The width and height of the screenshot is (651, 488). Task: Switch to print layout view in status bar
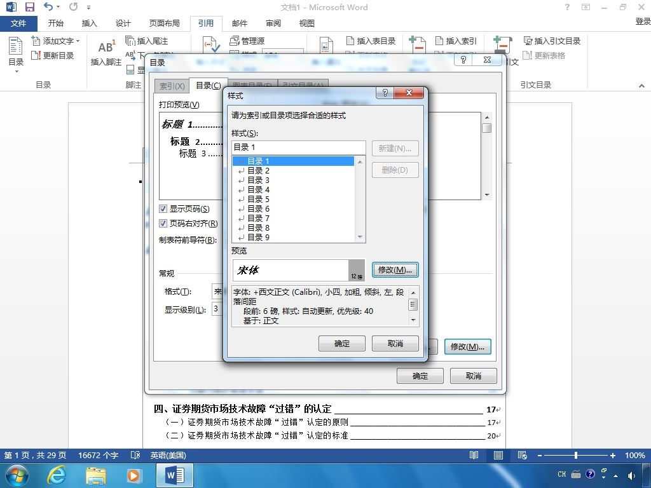coord(498,455)
